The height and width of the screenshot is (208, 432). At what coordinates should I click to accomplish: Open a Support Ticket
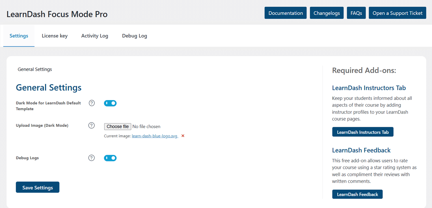(397, 13)
